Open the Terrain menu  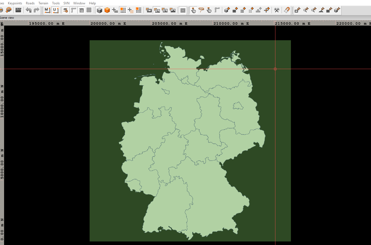click(43, 3)
